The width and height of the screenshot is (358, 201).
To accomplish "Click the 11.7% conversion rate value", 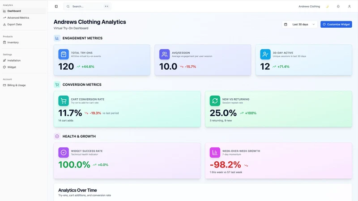I will (70, 113).
